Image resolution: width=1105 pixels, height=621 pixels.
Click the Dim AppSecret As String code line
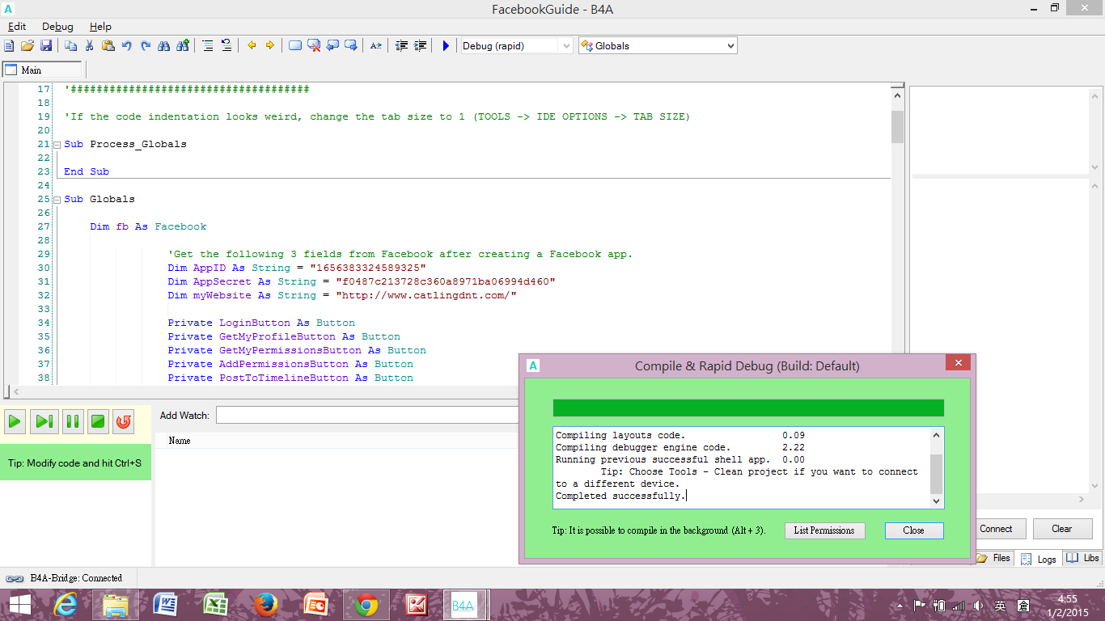(362, 282)
